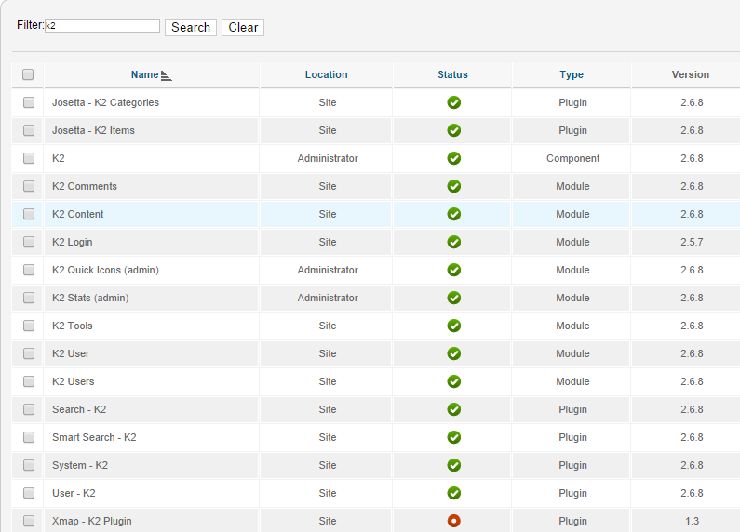The width and height of the screenshot is (740, 532).
Task: Check the select-all checkbox in the header
Action: [x=28, y=74]
